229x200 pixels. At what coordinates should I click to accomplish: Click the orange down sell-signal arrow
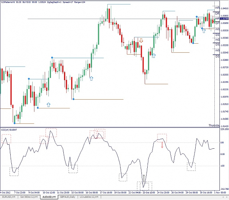pos(141,40)
